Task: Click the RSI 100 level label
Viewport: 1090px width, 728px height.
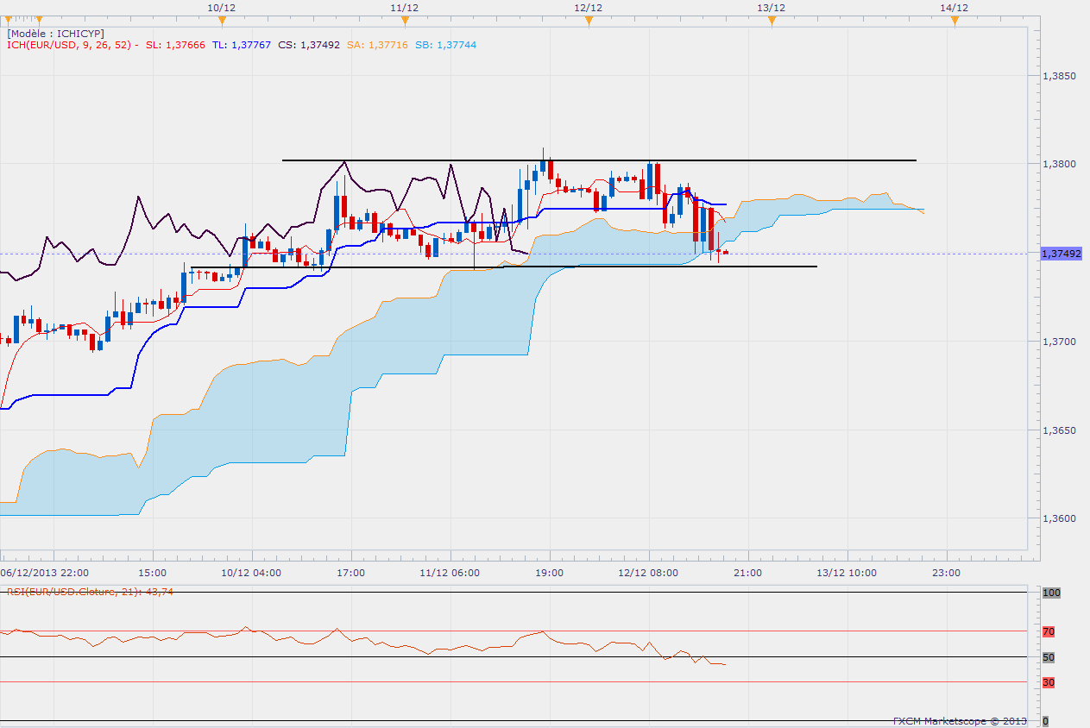Action: [1051, 593]
